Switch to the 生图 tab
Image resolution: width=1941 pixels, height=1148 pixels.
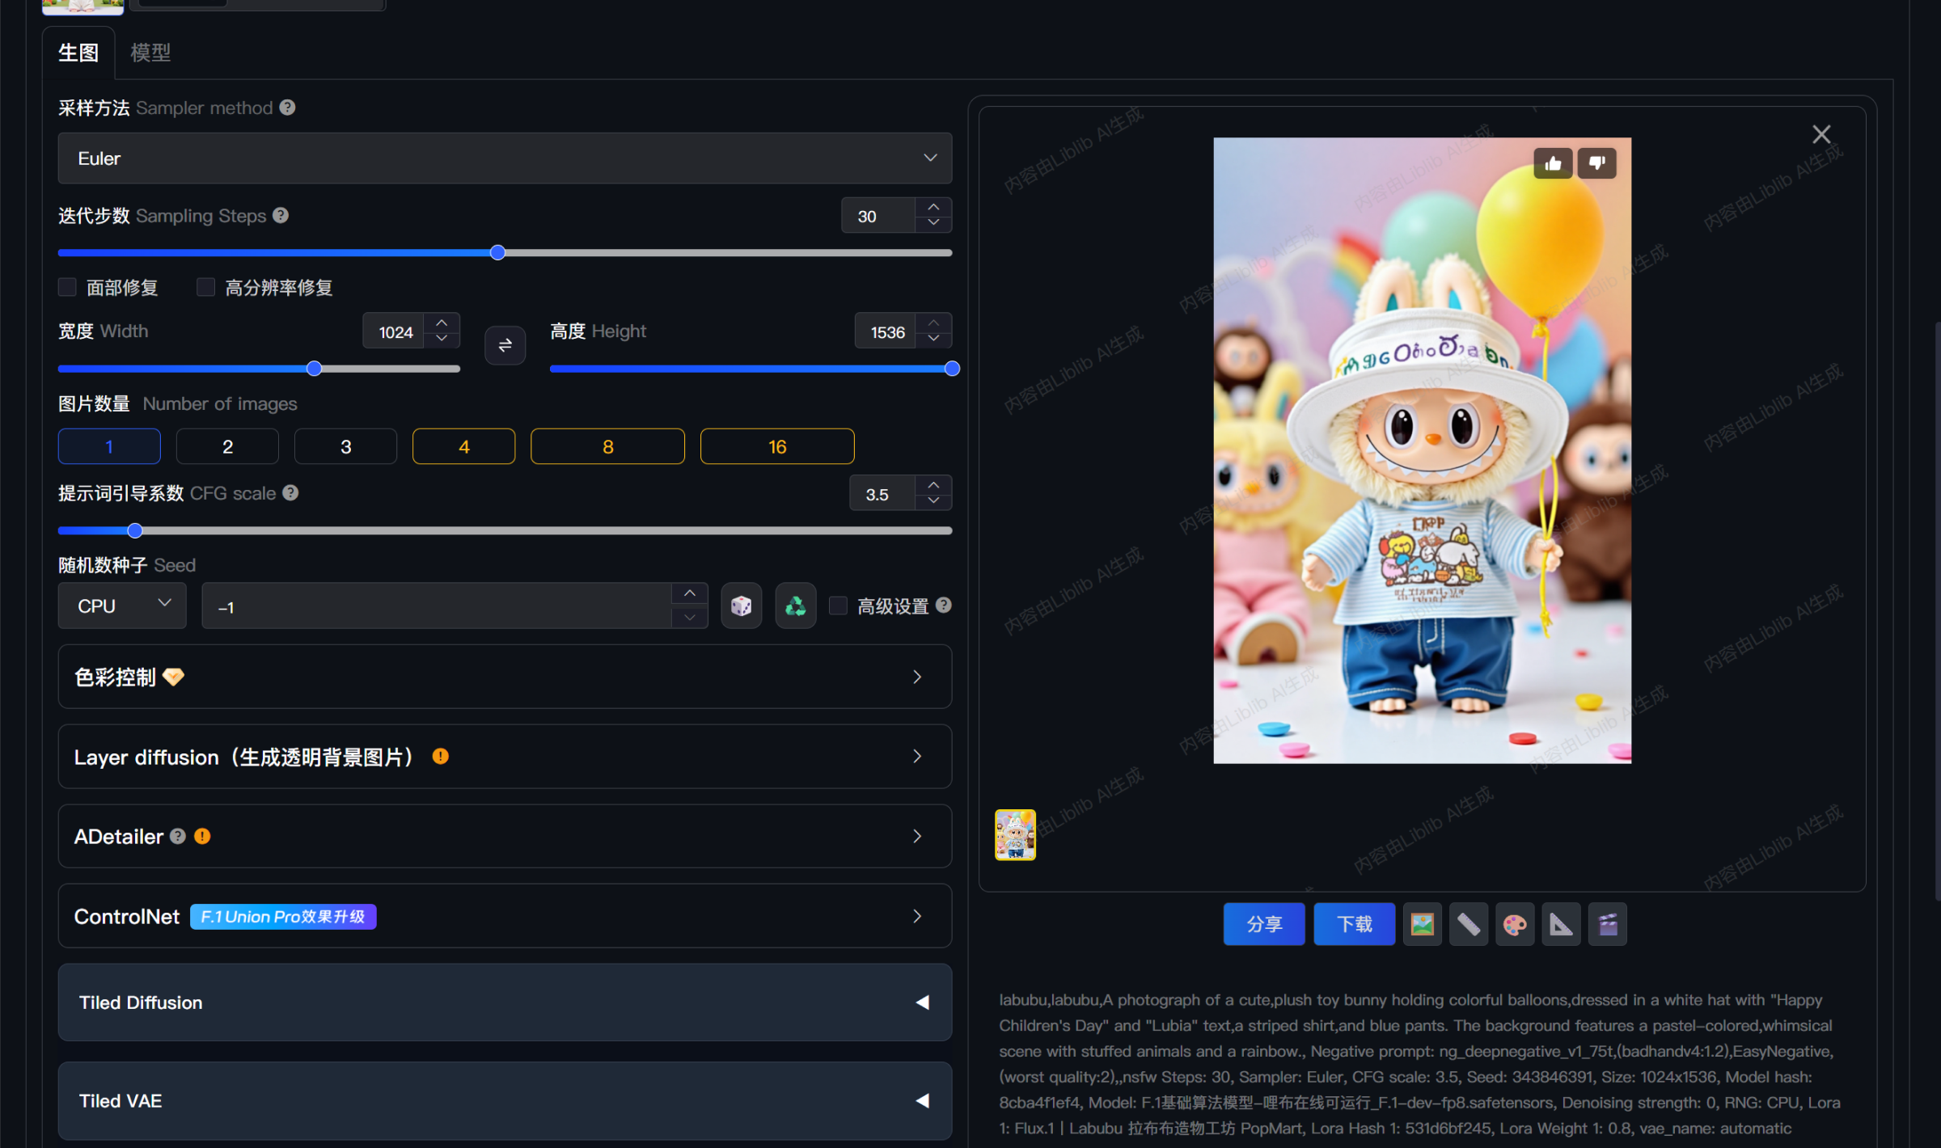(x=78, y=53)
